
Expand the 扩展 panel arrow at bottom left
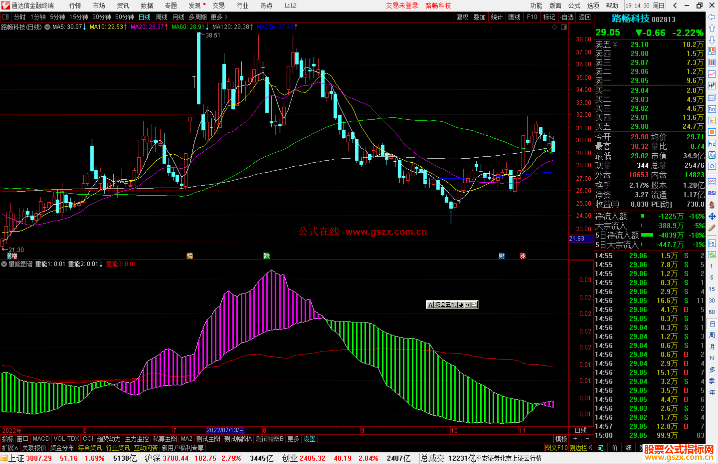click(x=10, y=448)
